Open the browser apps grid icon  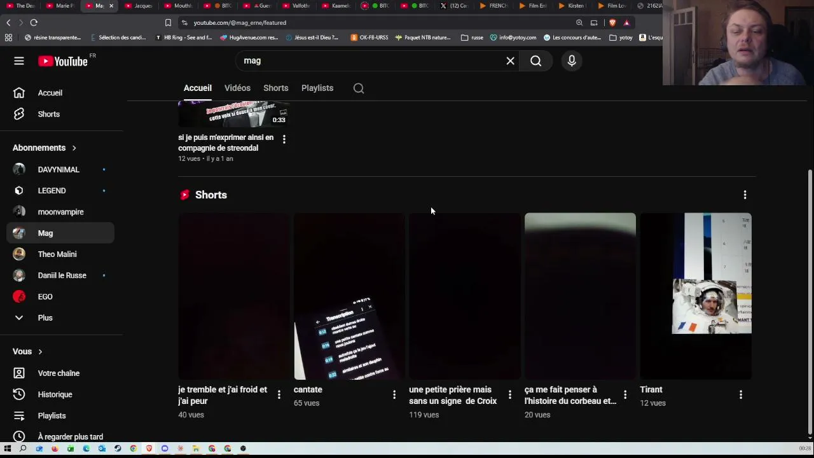pyautogui.click(x=8, y=38)
